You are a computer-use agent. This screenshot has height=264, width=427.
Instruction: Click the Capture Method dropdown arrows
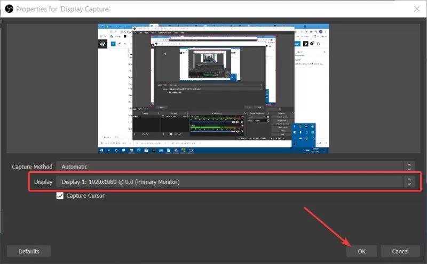click(x=409, y=166)
